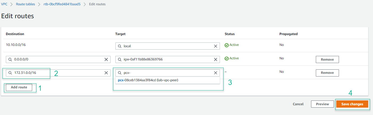Remove the 172.31.0.0/16 route
Image resolution: width=373 pixels, height=115 pixels.
click(x=327, y=73)
